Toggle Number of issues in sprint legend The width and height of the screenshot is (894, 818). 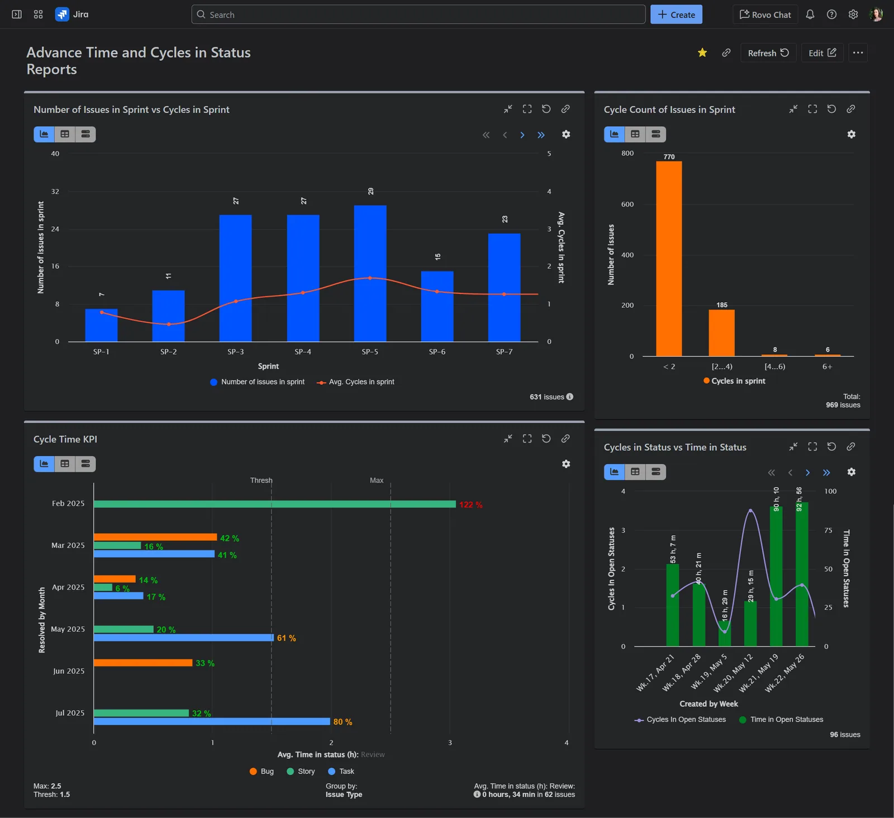click(257, 382)
